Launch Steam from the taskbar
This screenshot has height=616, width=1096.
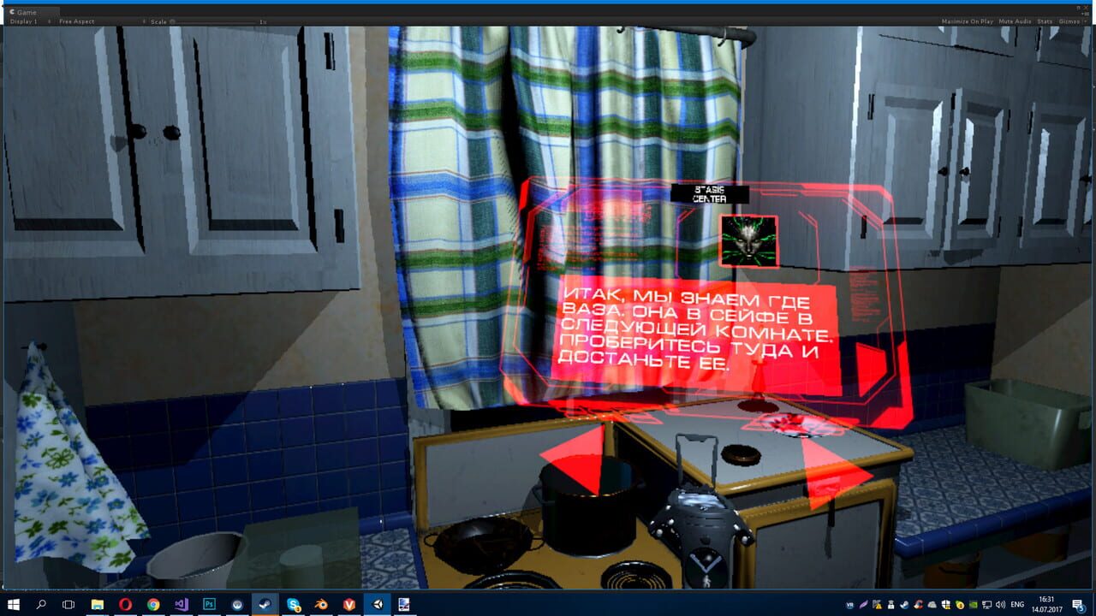pos(265,605)
